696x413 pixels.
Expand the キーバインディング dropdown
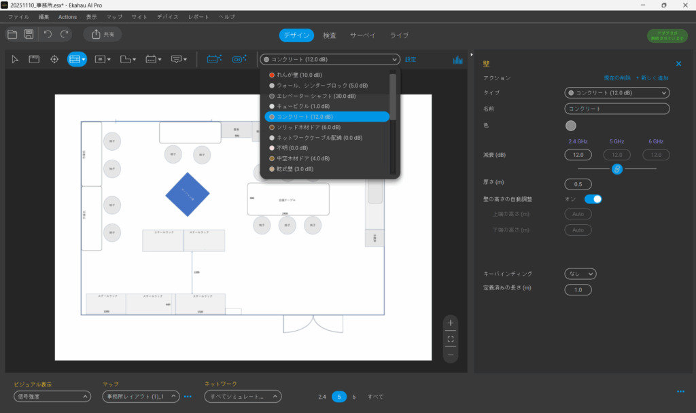point(580,274)
